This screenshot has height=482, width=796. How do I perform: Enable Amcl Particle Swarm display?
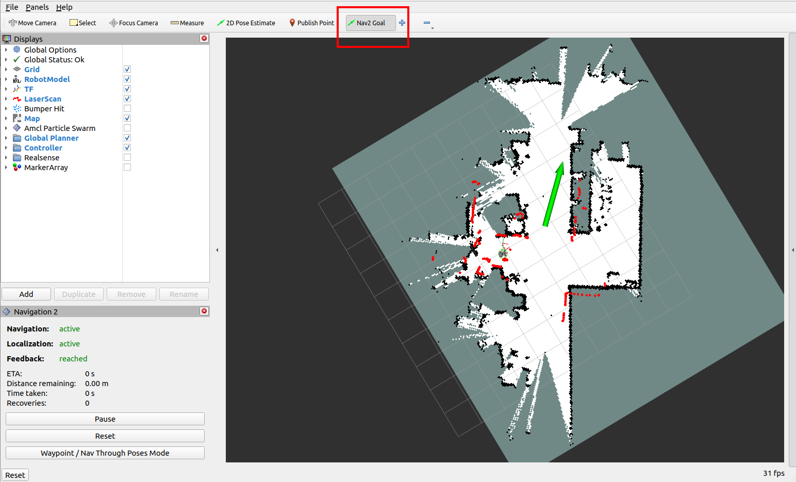tap(127, 128)
